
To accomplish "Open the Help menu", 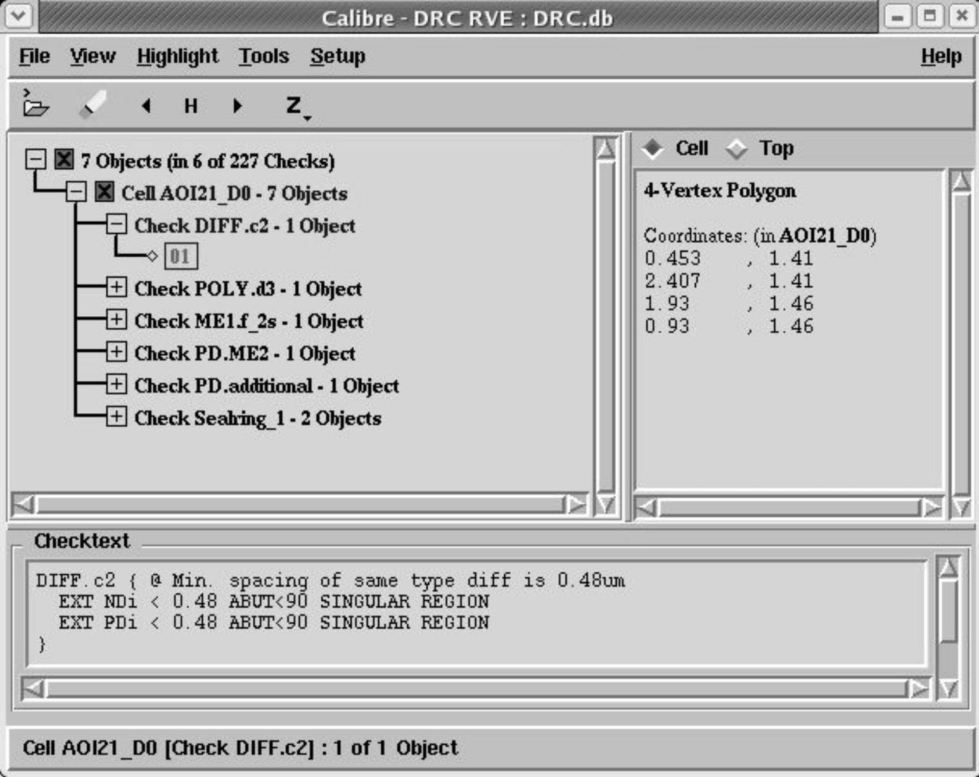I will point(941,56).
